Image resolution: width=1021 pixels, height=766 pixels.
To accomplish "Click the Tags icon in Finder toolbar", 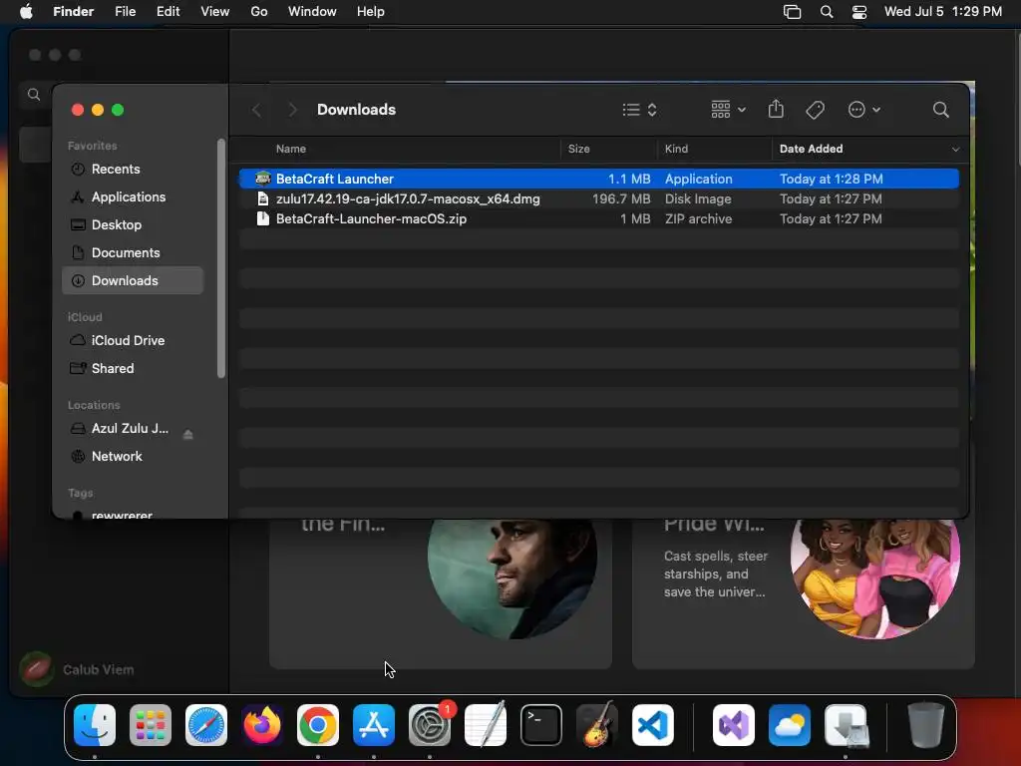I will click(x=816, y=110).
